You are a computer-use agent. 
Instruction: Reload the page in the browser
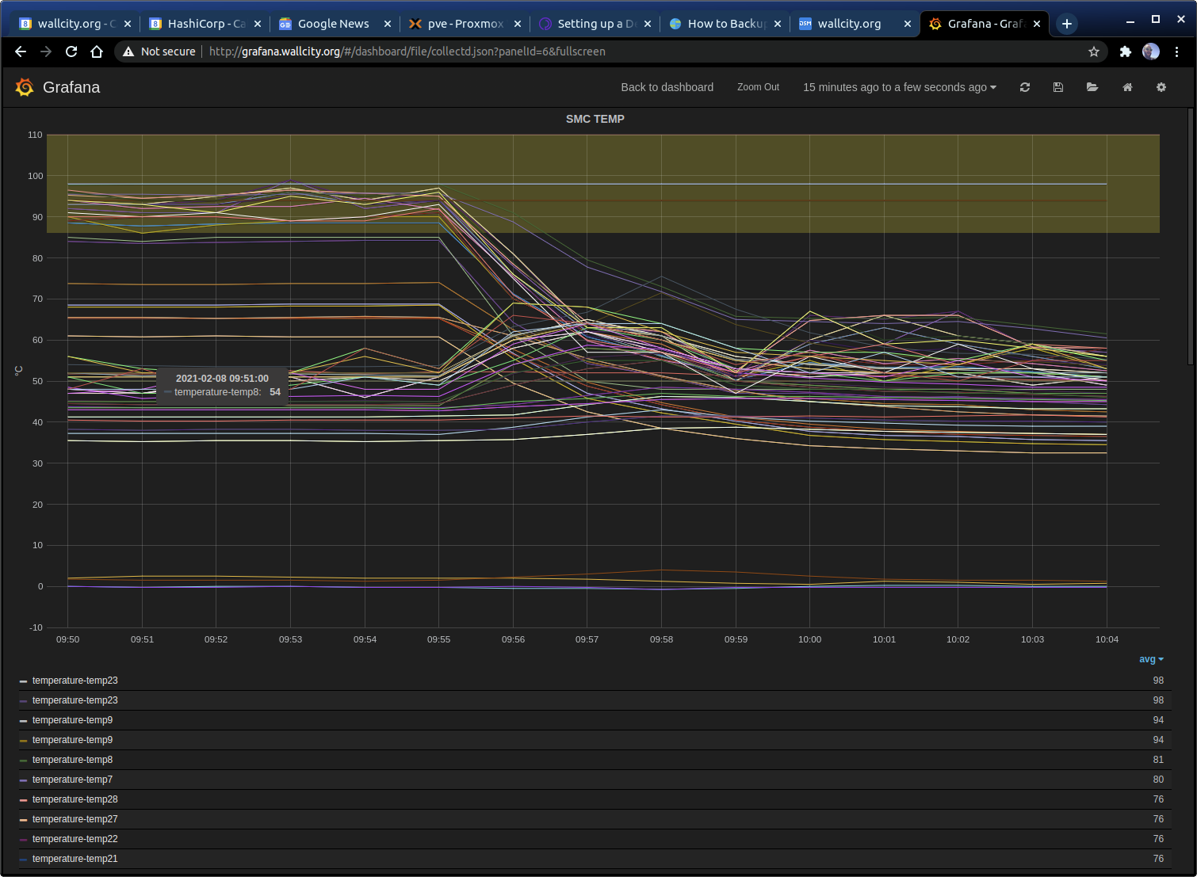(x=71, y=51)
